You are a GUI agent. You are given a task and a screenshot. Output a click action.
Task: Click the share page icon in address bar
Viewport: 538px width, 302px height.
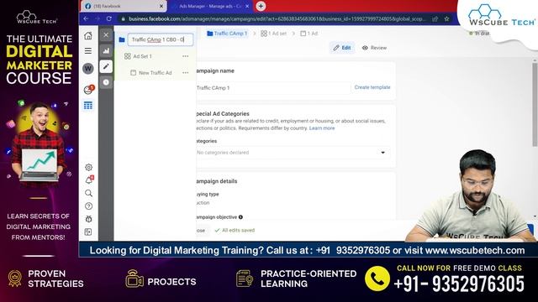435,18
